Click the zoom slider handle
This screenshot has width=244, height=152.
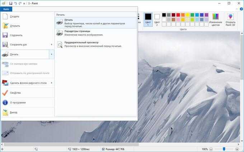tap(224, 149)
